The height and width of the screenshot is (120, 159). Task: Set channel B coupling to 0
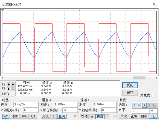(92, 117)
